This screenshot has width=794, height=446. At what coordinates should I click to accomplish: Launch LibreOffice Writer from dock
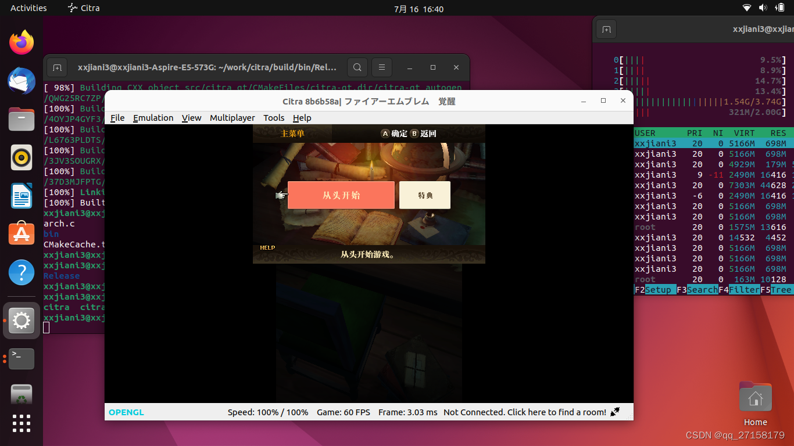[x=22, y=196]
